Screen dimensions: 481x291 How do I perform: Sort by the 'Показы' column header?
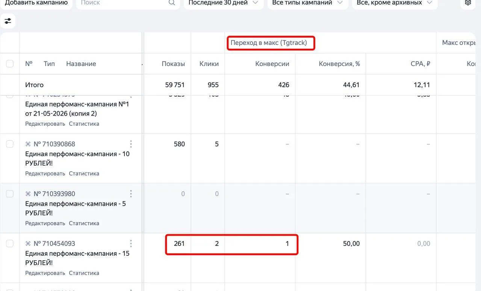[173, 64]
